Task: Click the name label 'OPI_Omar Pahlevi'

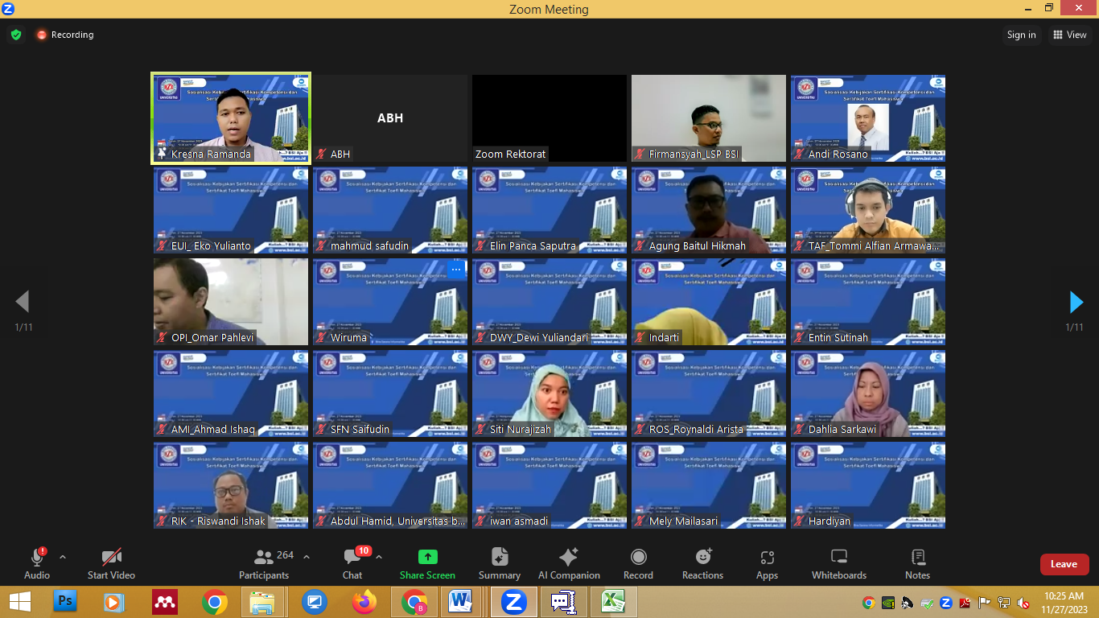Action: coord(212,337)
